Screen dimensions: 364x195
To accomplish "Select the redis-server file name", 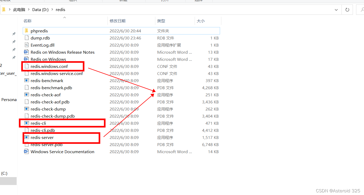I will click(42, 137).
